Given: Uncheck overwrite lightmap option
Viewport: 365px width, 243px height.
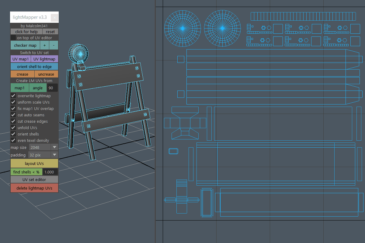Looking at the screenshot, I should tap(13, 96).
